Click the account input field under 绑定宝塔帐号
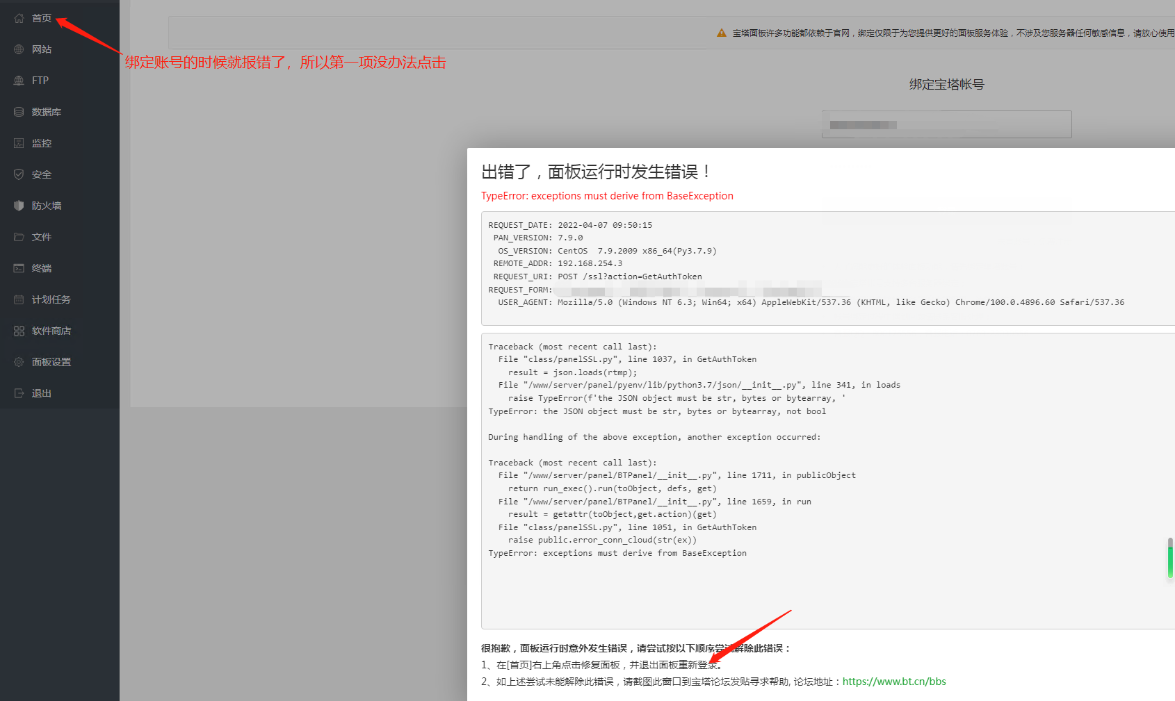The width and height of the screenshot is (1175, 701). coord(946,124)
